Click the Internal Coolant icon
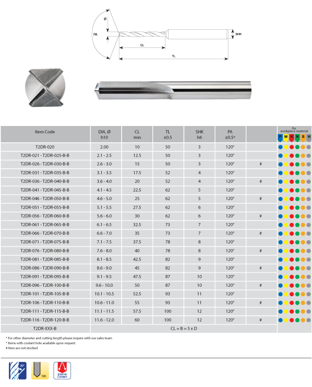Screen dimensions: 312x387 (x=62, y=370)
